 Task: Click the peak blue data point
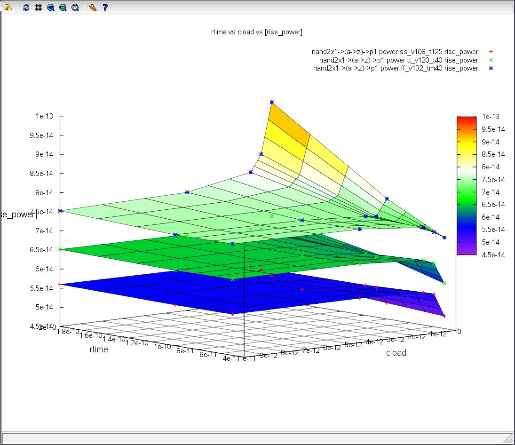(x=272, y=103)
